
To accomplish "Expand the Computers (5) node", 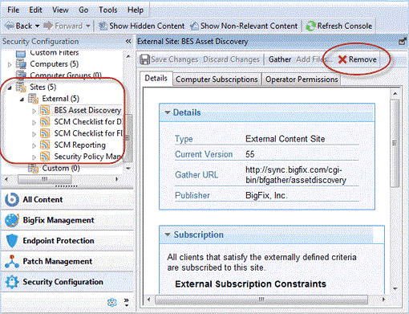I will pyautogui.click(x=10, y=64).
